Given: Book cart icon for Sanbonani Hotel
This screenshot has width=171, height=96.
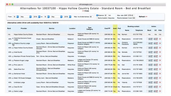Looking at the screenshot, I should (x=150, y=74).
